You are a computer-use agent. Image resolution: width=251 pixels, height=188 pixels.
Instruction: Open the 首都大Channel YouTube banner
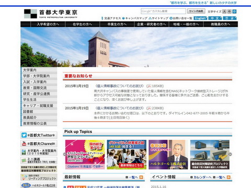[39, 144]
